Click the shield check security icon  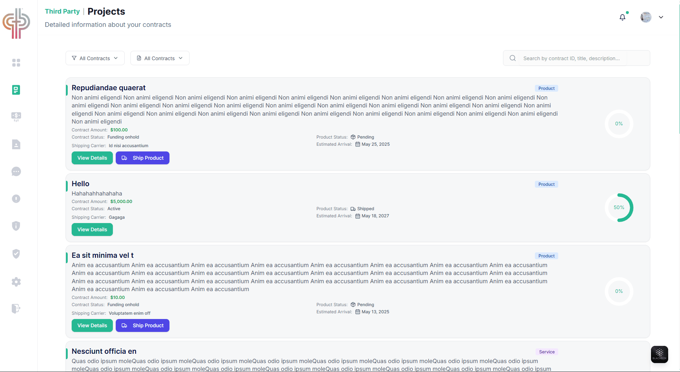(x=16, y=253)
